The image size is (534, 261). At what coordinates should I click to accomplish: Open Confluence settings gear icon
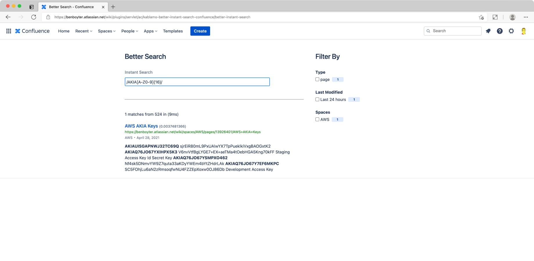[x=511, y=31]
